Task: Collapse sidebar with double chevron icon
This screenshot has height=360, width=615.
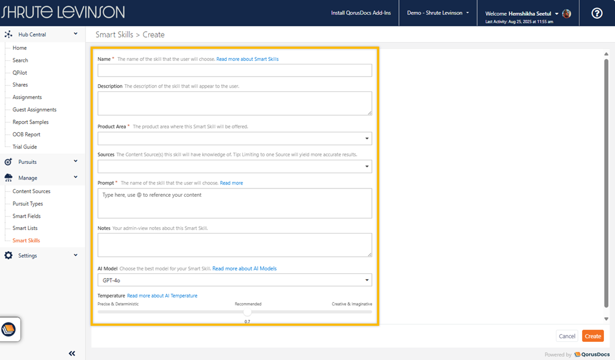Action: click(x=72, y=353)
